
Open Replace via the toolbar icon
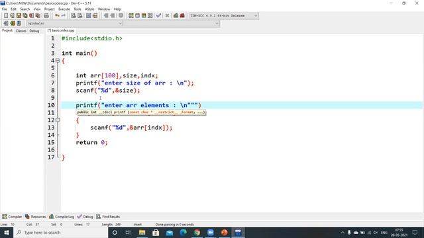point(79,16)
